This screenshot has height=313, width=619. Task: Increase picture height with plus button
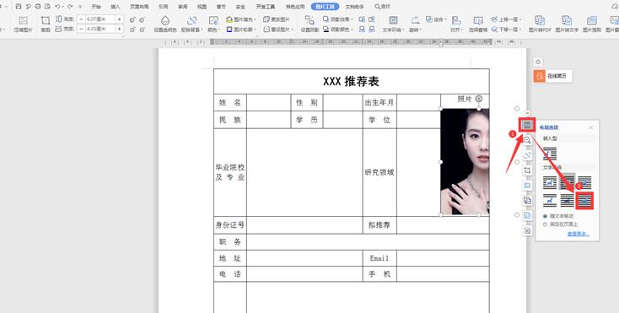pyautogui.click(x=119, y=19)
